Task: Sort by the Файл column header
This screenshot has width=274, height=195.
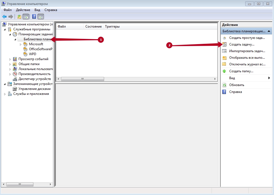Action: click(70, 26)
